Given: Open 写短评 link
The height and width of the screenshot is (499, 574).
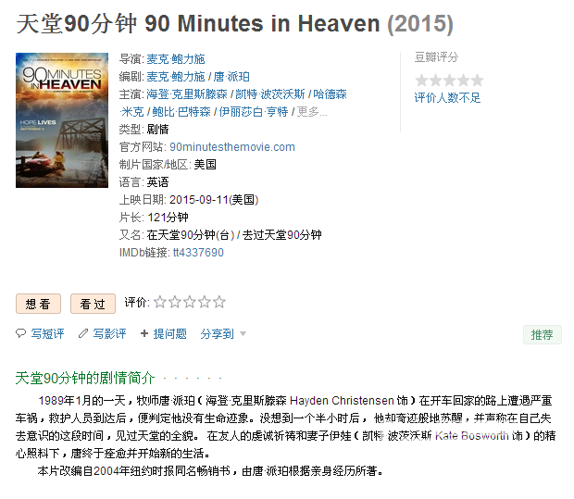Looking at the screenshot, I should pyautogui.click(x=47, y=334).
